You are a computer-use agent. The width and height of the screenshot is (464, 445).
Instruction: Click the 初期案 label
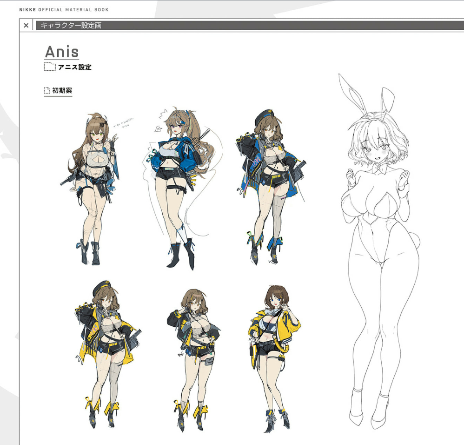point(62,90)
